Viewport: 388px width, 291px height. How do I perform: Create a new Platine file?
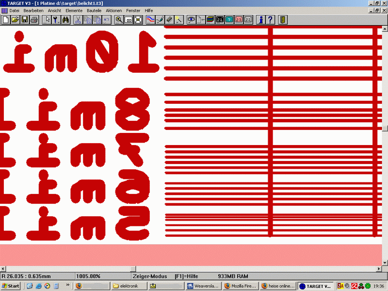[5, 20]
